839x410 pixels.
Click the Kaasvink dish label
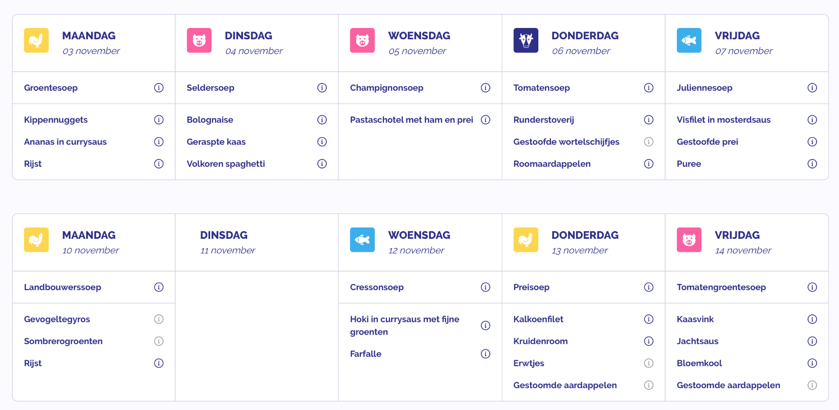click(x=695, y=319)
